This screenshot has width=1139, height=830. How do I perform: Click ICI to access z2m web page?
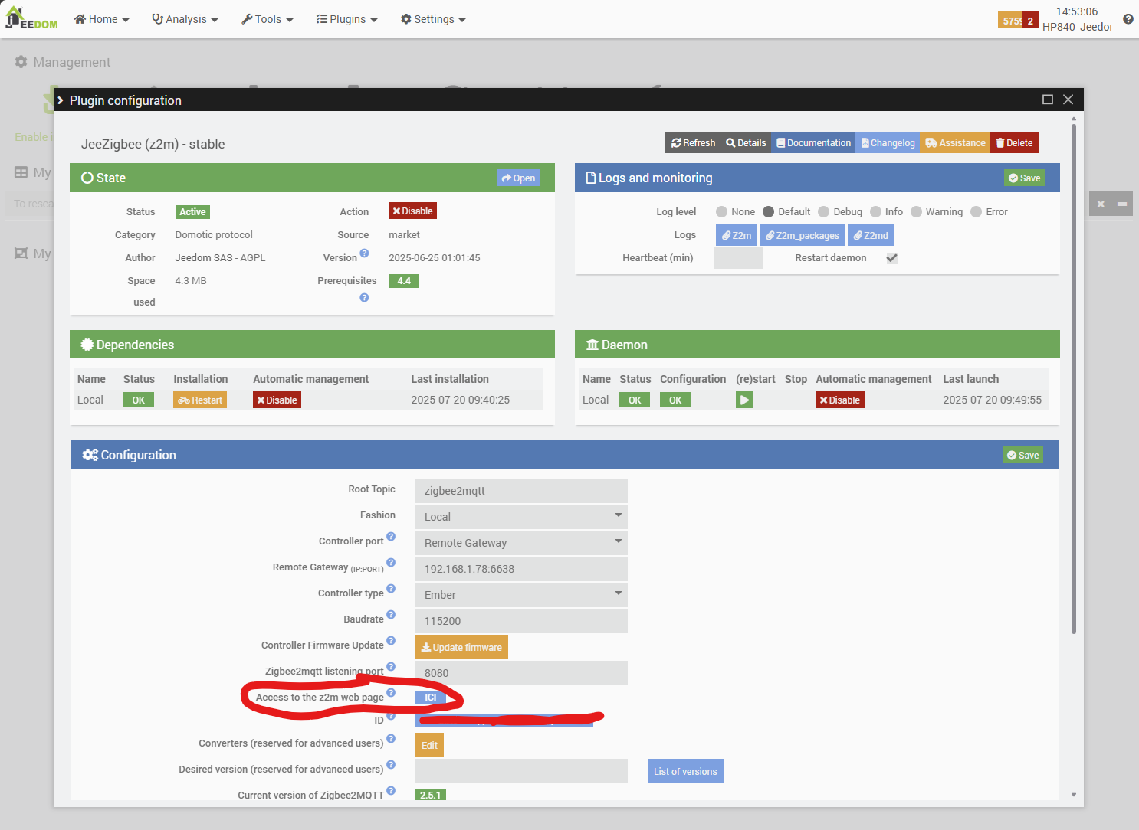point(430,698)
